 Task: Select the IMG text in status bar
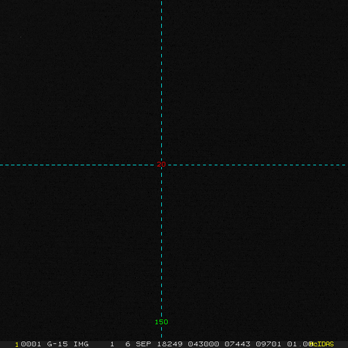[x=81, y=344]
